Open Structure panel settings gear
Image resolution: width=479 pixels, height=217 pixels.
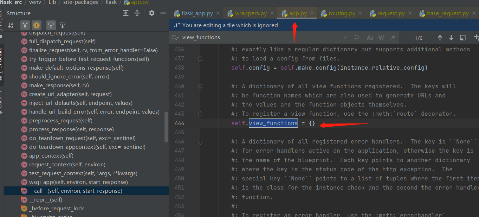point(152,13)
